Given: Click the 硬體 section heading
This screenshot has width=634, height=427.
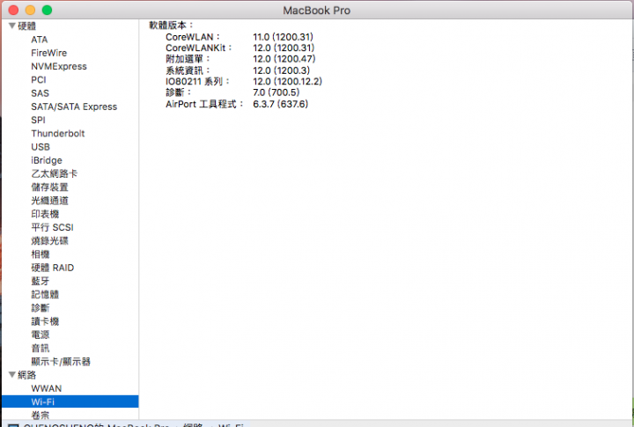Looking at the screenshot, I should 27,26.
